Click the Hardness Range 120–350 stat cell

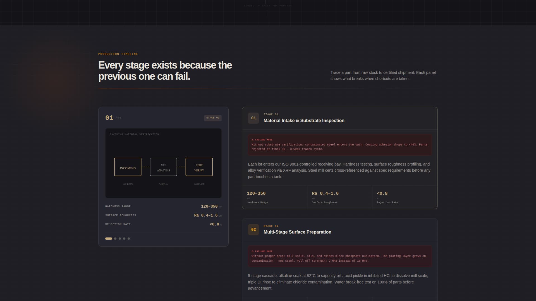click(x=274, y=197)
